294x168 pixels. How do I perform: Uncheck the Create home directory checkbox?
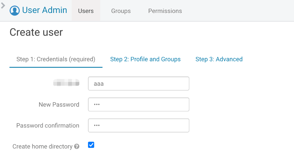[x=91, y=145]
